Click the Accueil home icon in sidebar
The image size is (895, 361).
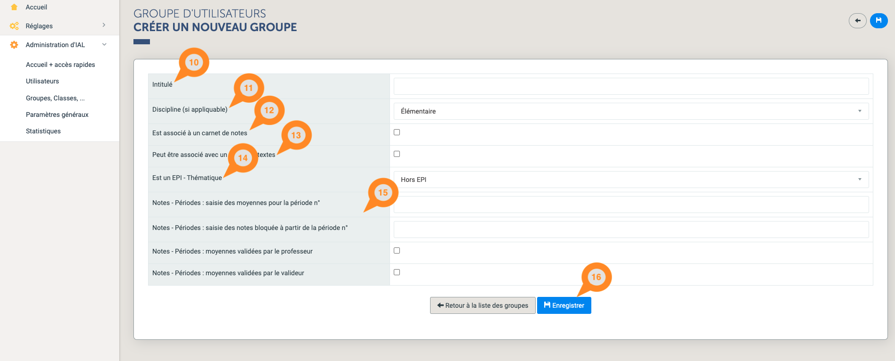tap(14, 7)
